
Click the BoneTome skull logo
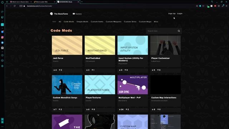click(52, 14)
